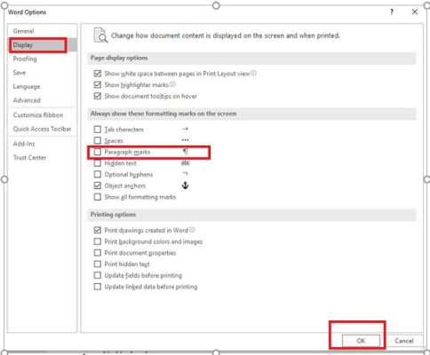Select Customize Ribbon in the sidebar
Screen dimensions: 430x355
pos(38,114)
